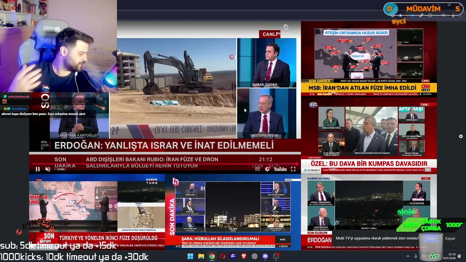Click the BURAK ÖZCAN name caption
Viewport: 466px width, 262px height.
pyautogui.click(x=265, y=84)
